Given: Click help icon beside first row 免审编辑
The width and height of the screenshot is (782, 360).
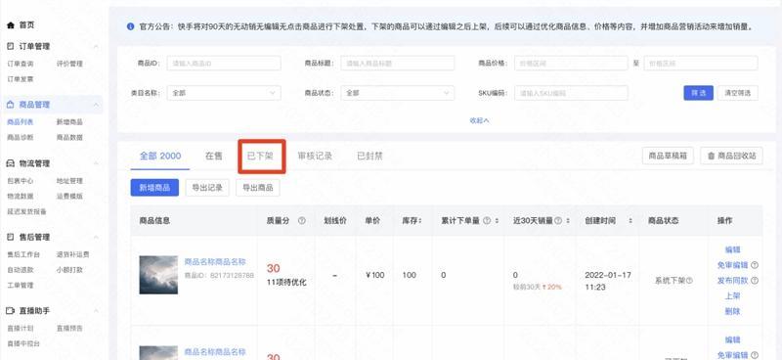Looking at the screenshot, I should 755,265.
